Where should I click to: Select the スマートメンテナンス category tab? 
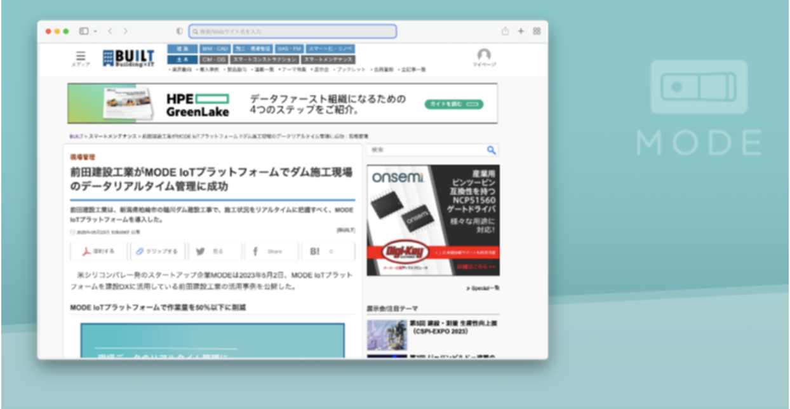pos(328,60)
